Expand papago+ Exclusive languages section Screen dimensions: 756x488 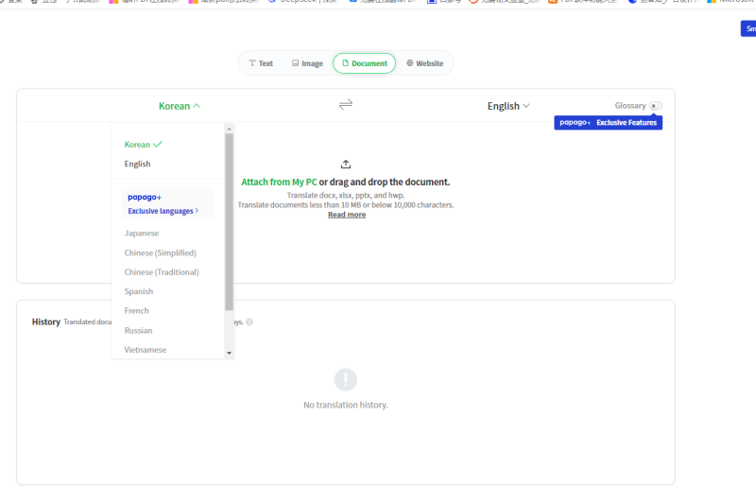[163, 211]
